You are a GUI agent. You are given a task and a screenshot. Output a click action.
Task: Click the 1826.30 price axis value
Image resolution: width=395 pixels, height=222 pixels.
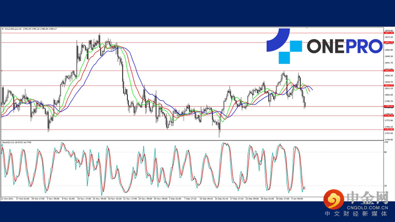click(x=389, y=76)
